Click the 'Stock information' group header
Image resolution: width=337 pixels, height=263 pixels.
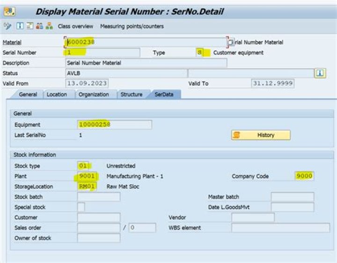point(35,155)
